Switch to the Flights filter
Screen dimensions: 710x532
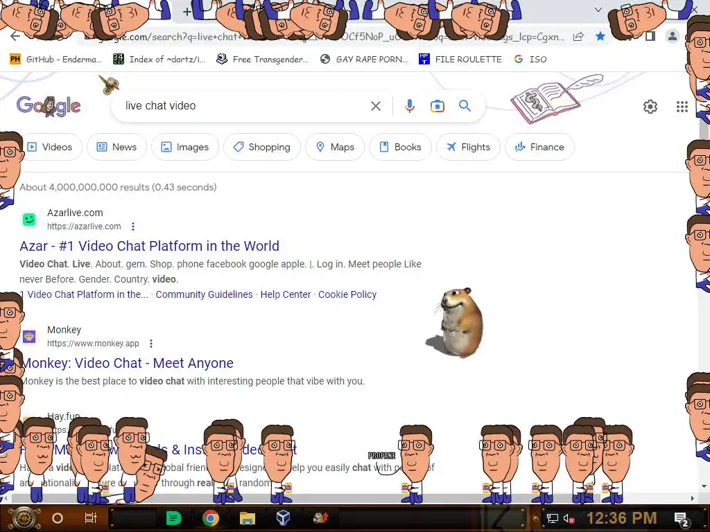click(x=468, y=147)
